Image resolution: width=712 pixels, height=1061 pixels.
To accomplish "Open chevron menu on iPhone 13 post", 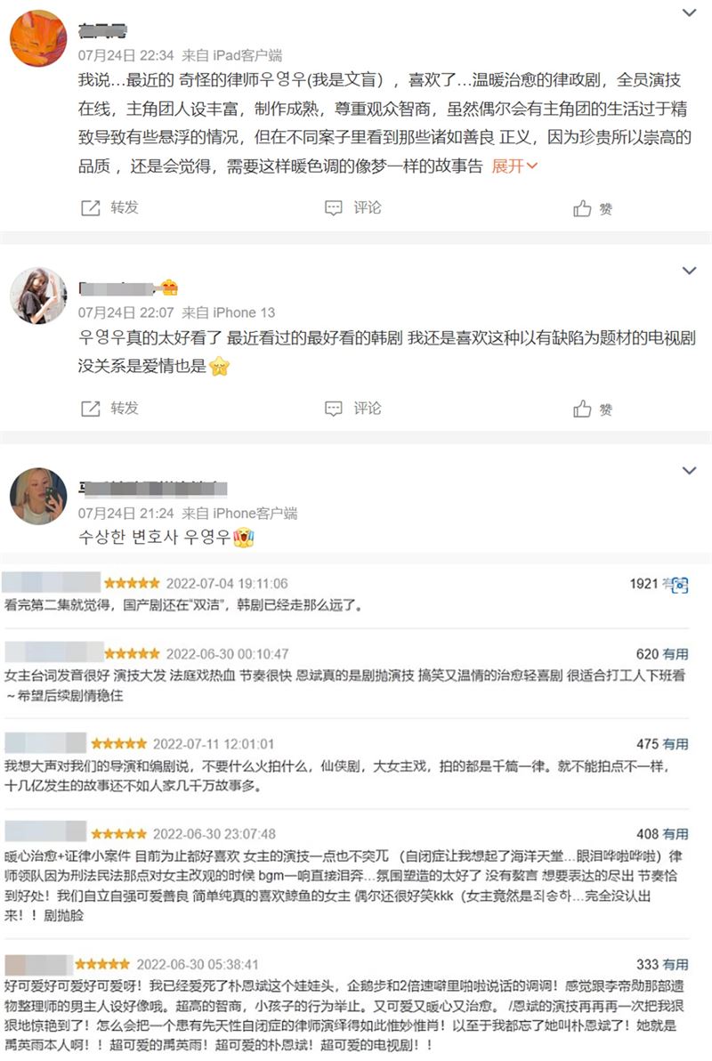I will pos(689,271).
